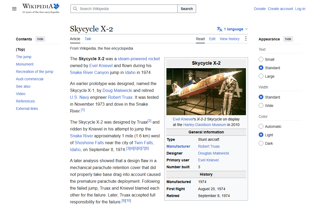Image resolution: width=318 pixels, height=206 pixels.
Task: Open the Edit tab
Action: coord(212,39)
